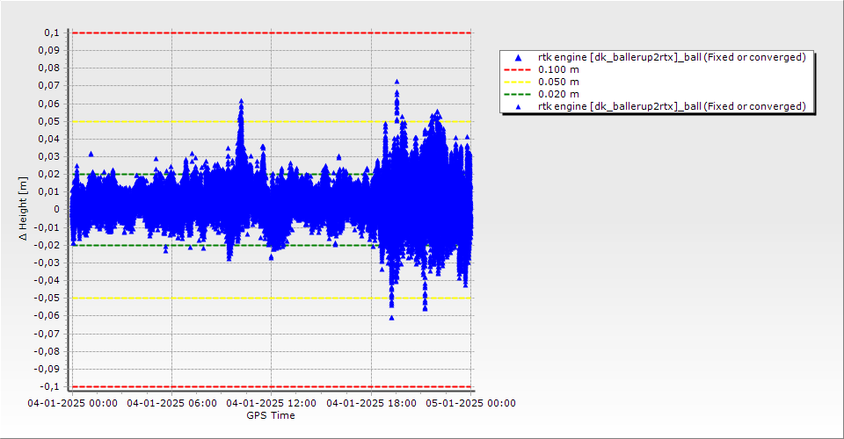Click the red dashed line legend sample
Viewport: 844px width, 439px height.
pos(519,69)
